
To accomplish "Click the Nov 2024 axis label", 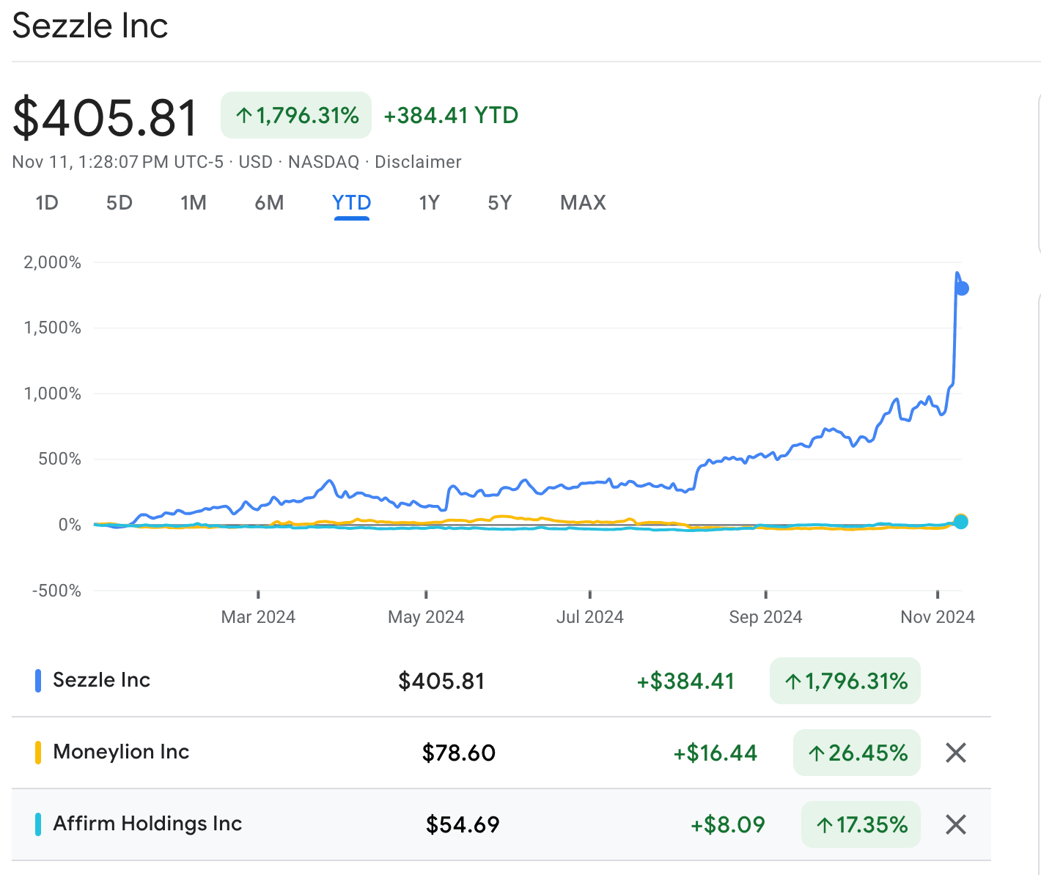I will pyautogui.click(x=938, y=617).
